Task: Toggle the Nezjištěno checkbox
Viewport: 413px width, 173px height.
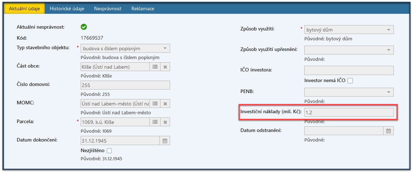Action: click(109, 150)
